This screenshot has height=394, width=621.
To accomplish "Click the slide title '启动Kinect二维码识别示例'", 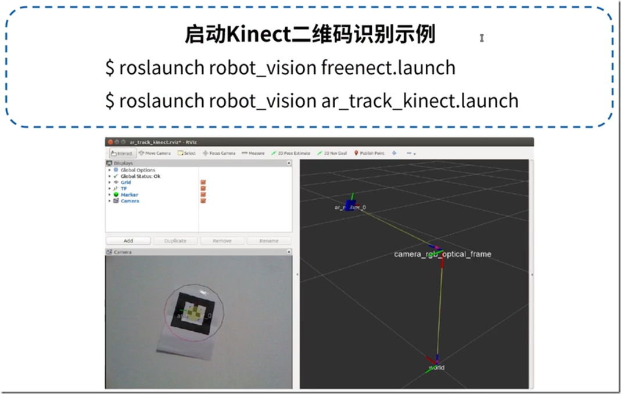I will point(310,34).
